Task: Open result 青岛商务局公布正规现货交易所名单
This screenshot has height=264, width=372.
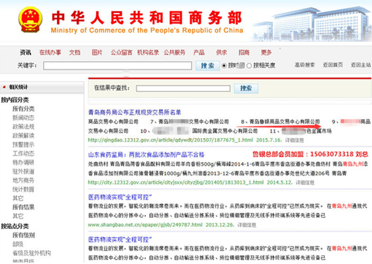Action: pos(135,112)
